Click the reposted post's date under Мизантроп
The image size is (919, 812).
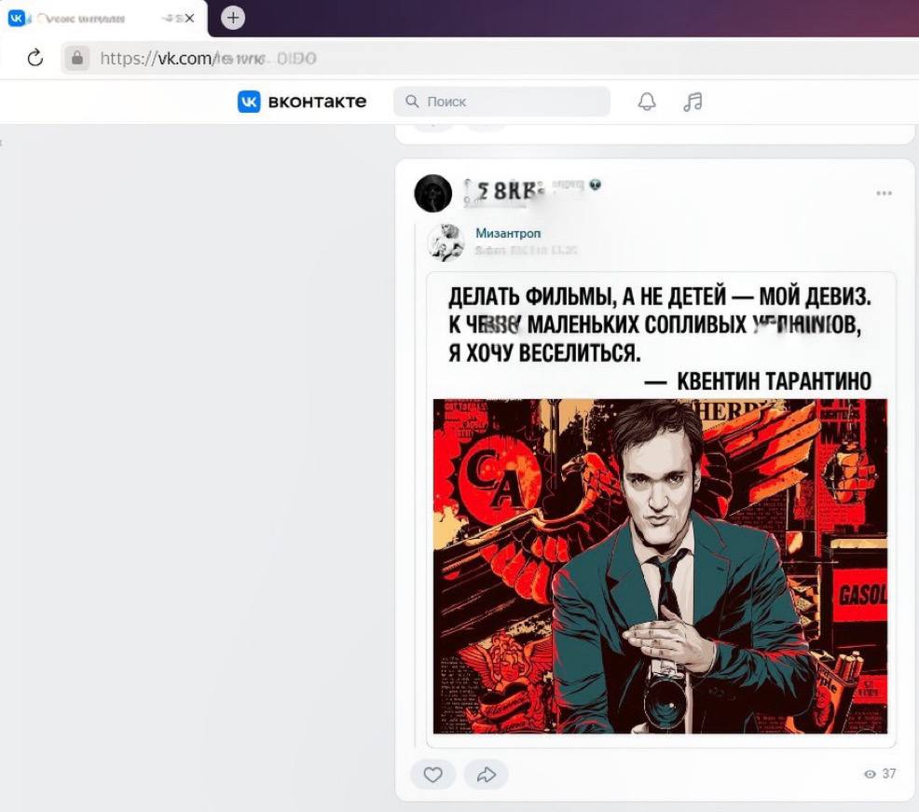[x=527, y=250]
